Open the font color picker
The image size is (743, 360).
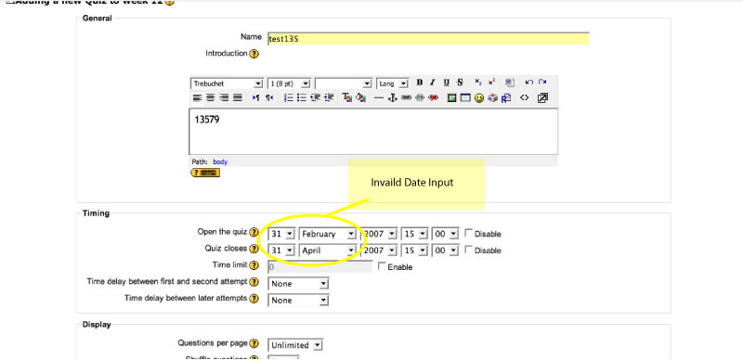[346, 97]
